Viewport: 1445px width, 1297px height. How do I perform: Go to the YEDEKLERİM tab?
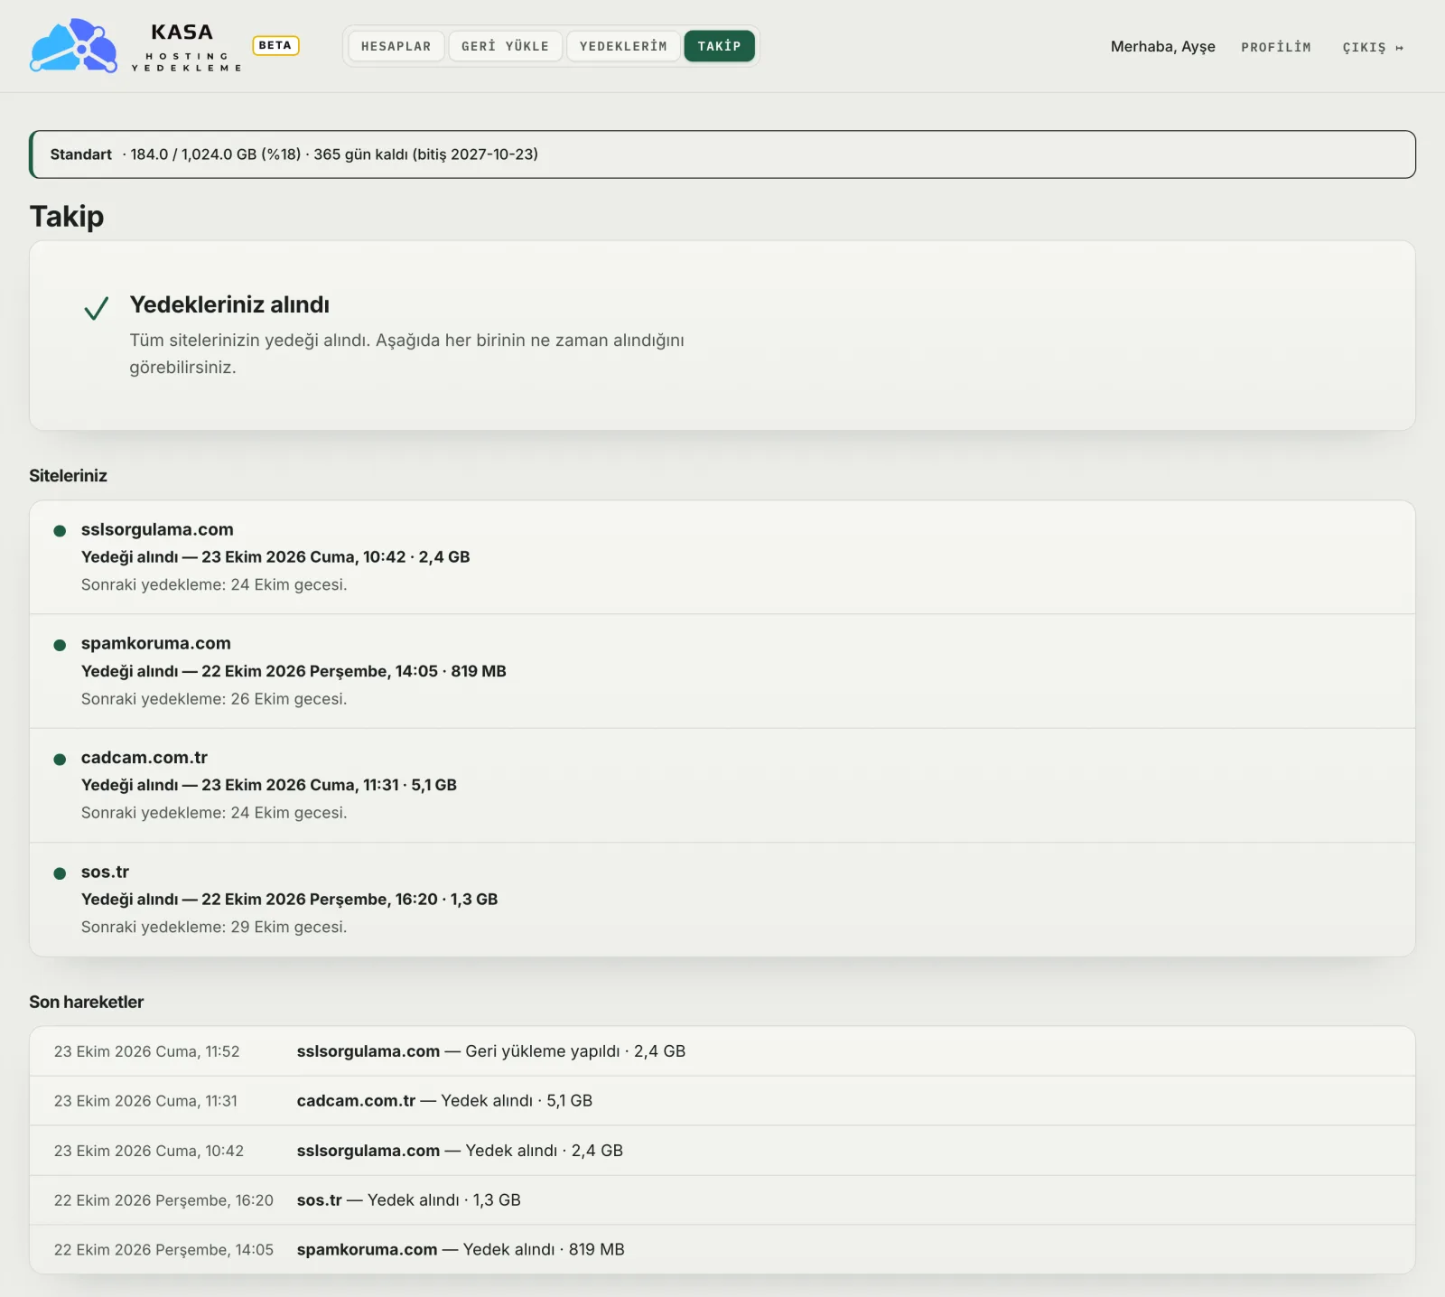(623, 46)
